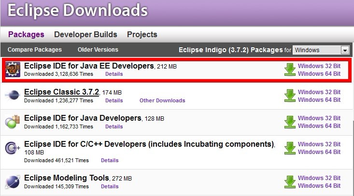Click the Eclipse Modeling Tools icon

coord(13,182)
